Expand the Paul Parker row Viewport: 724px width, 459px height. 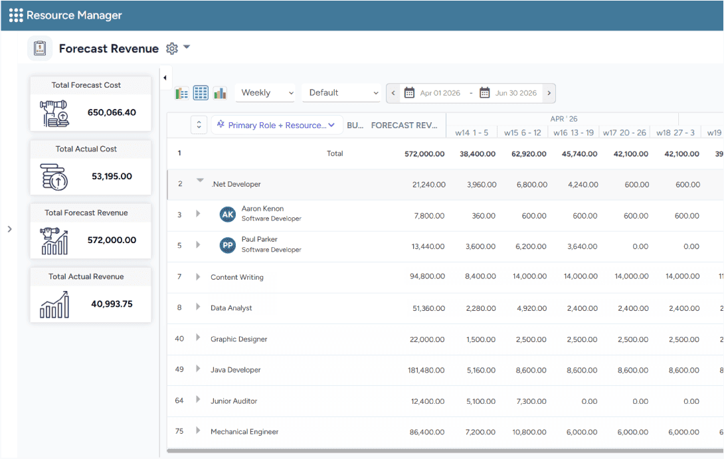[198, 244]
